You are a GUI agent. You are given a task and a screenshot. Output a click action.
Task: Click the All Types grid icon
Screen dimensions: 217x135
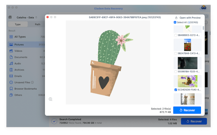pos(11,37)
